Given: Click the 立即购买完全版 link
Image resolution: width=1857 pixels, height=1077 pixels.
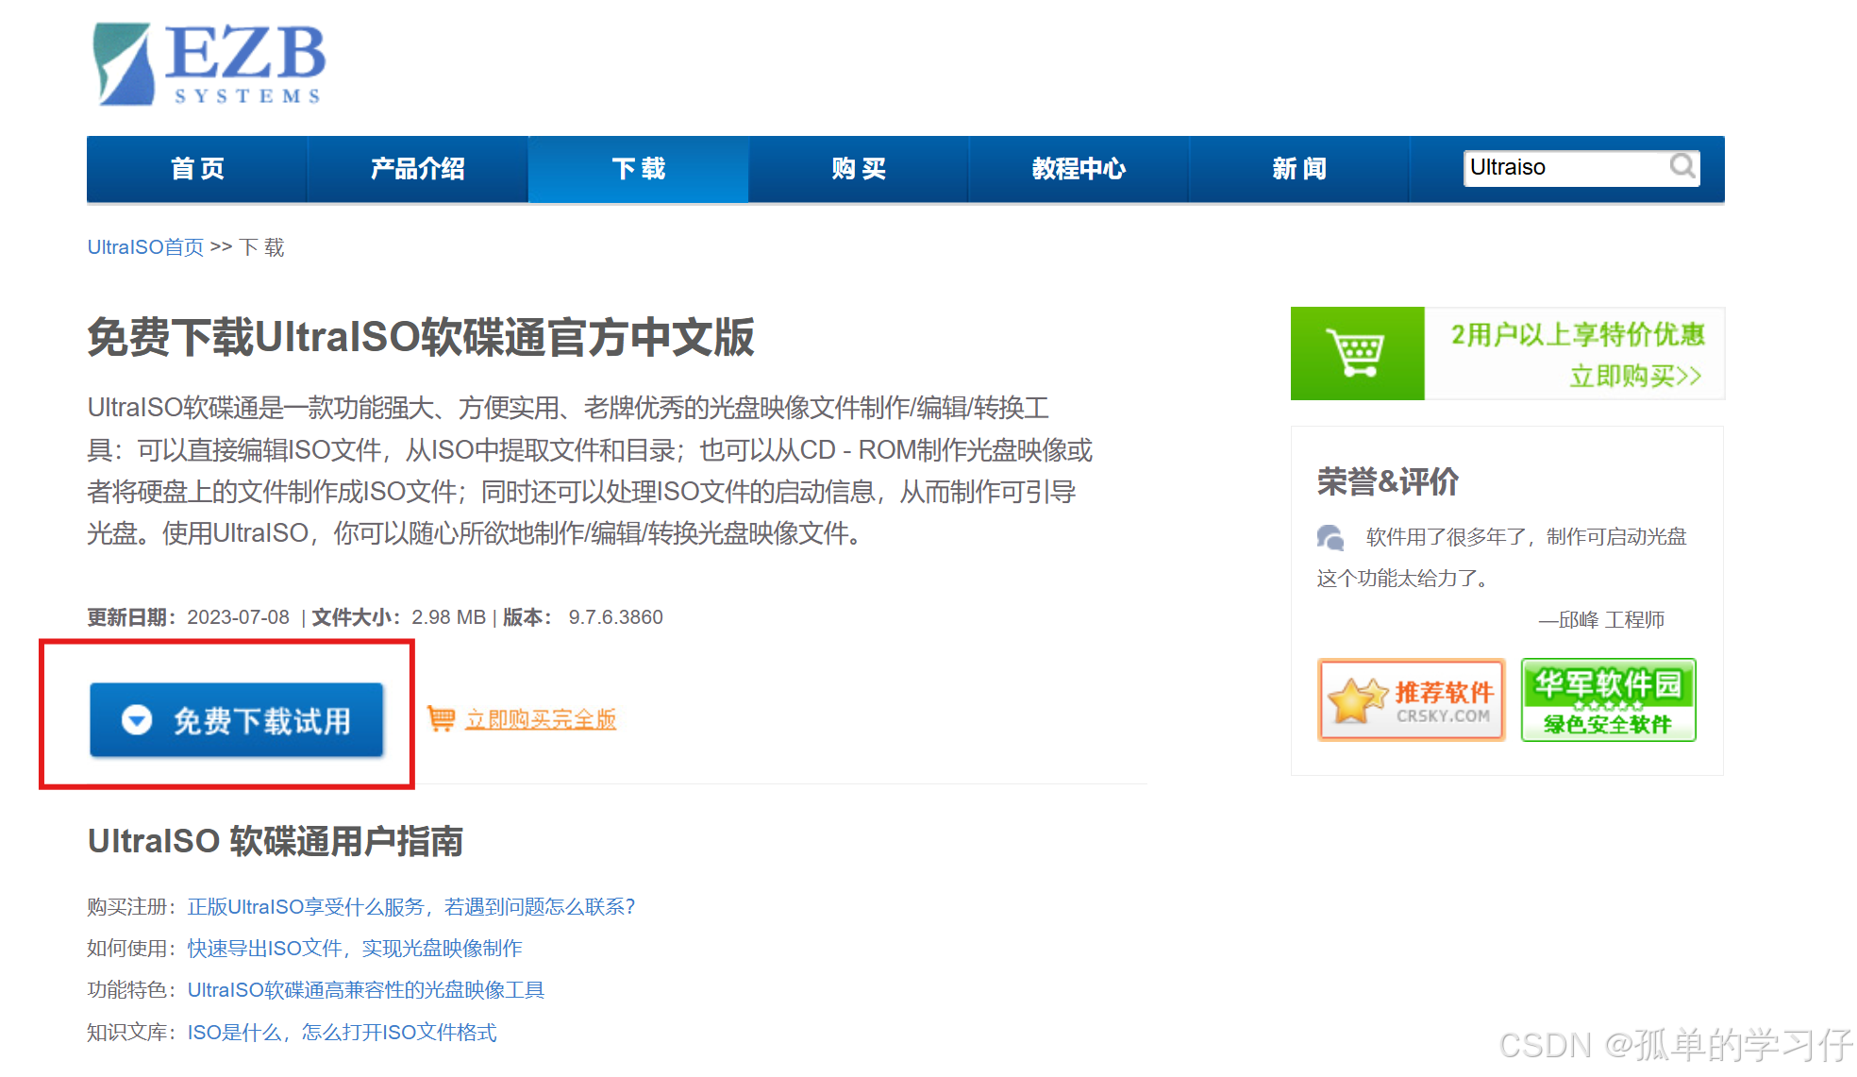Looking at the screenshot, I should click(541, 719).
